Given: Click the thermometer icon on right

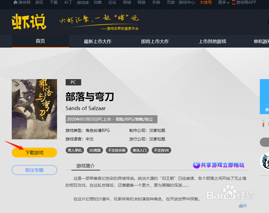Looking at the screenshot, I should pos(263,124).
